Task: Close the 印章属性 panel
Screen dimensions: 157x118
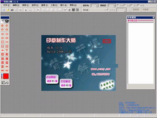Action: pos(154,18)
